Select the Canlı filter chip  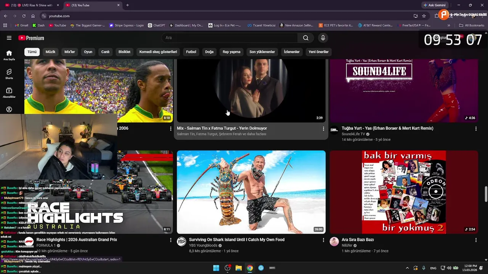coord(105,52)
